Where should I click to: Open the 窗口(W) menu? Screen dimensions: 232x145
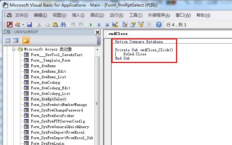point(183,15)
